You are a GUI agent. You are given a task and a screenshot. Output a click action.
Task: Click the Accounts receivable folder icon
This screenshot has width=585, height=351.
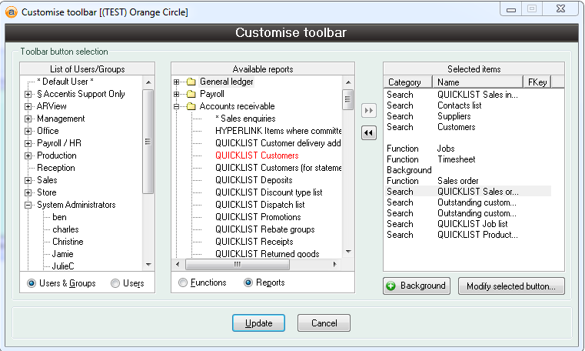point(190,106)
